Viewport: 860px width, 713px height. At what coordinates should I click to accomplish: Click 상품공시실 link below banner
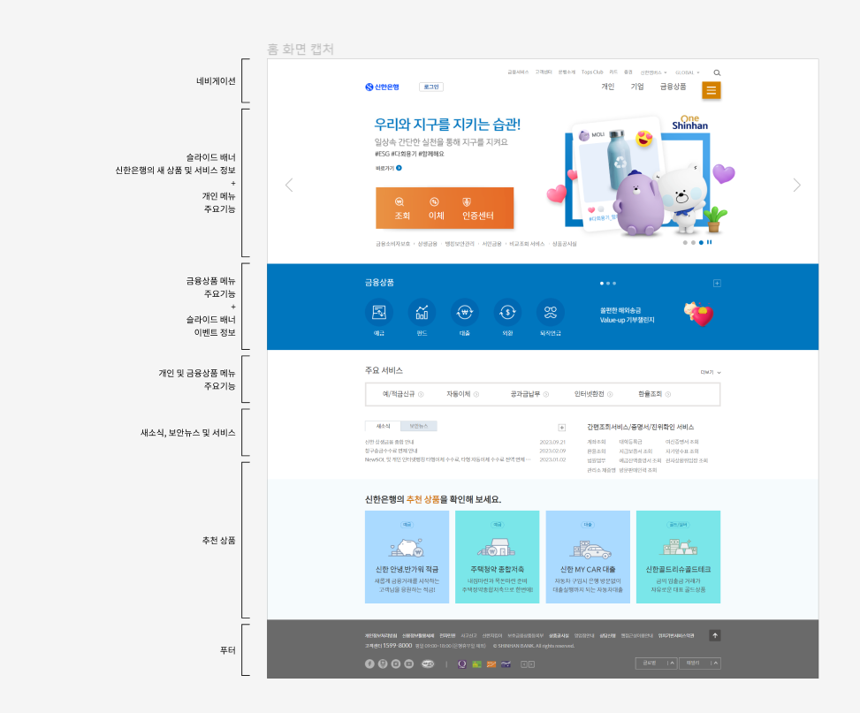[x=565, y=244]
